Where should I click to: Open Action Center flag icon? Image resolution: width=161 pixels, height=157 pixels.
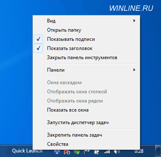[87, 152]
